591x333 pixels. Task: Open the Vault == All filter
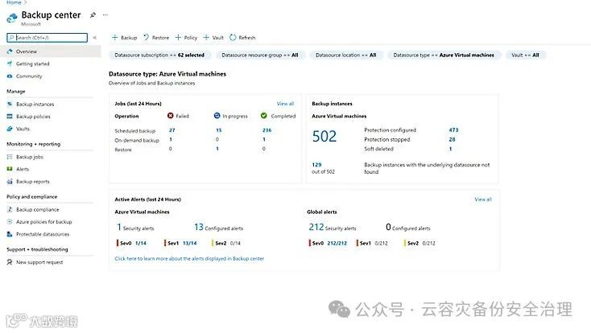click(x=526, y=55)
